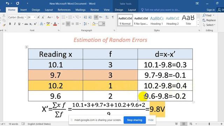Viewport: 224px width, 126px height.
Task: Open the Ribbon Display Options icon
Action: point(197,3)
